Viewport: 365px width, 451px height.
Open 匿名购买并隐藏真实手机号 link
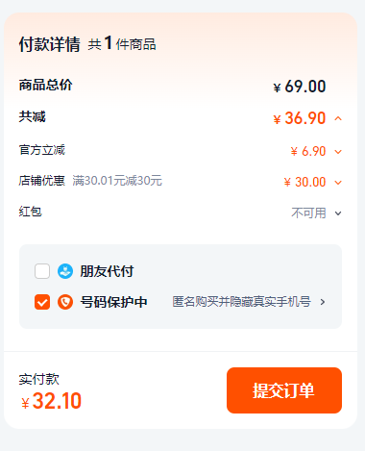click(241, 302)
